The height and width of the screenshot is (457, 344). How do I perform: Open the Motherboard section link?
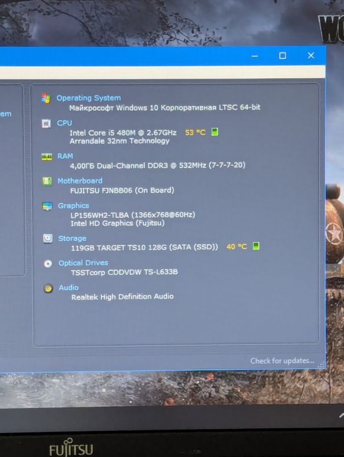[x=80, y=181]
